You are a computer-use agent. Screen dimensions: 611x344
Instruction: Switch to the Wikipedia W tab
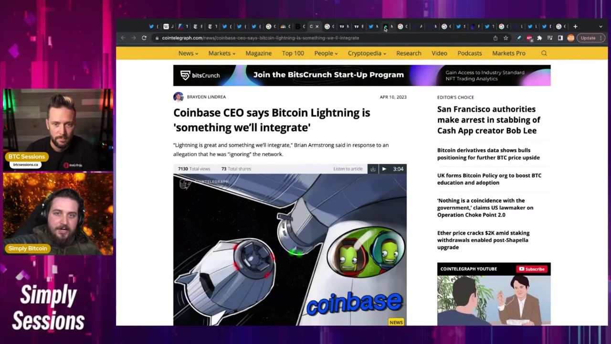[167, 26]
